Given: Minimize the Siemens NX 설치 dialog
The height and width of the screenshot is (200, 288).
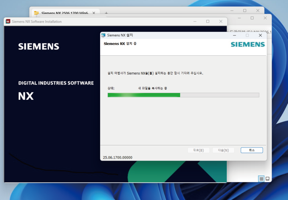Looking at the screenshot, I should coord(235,35).
